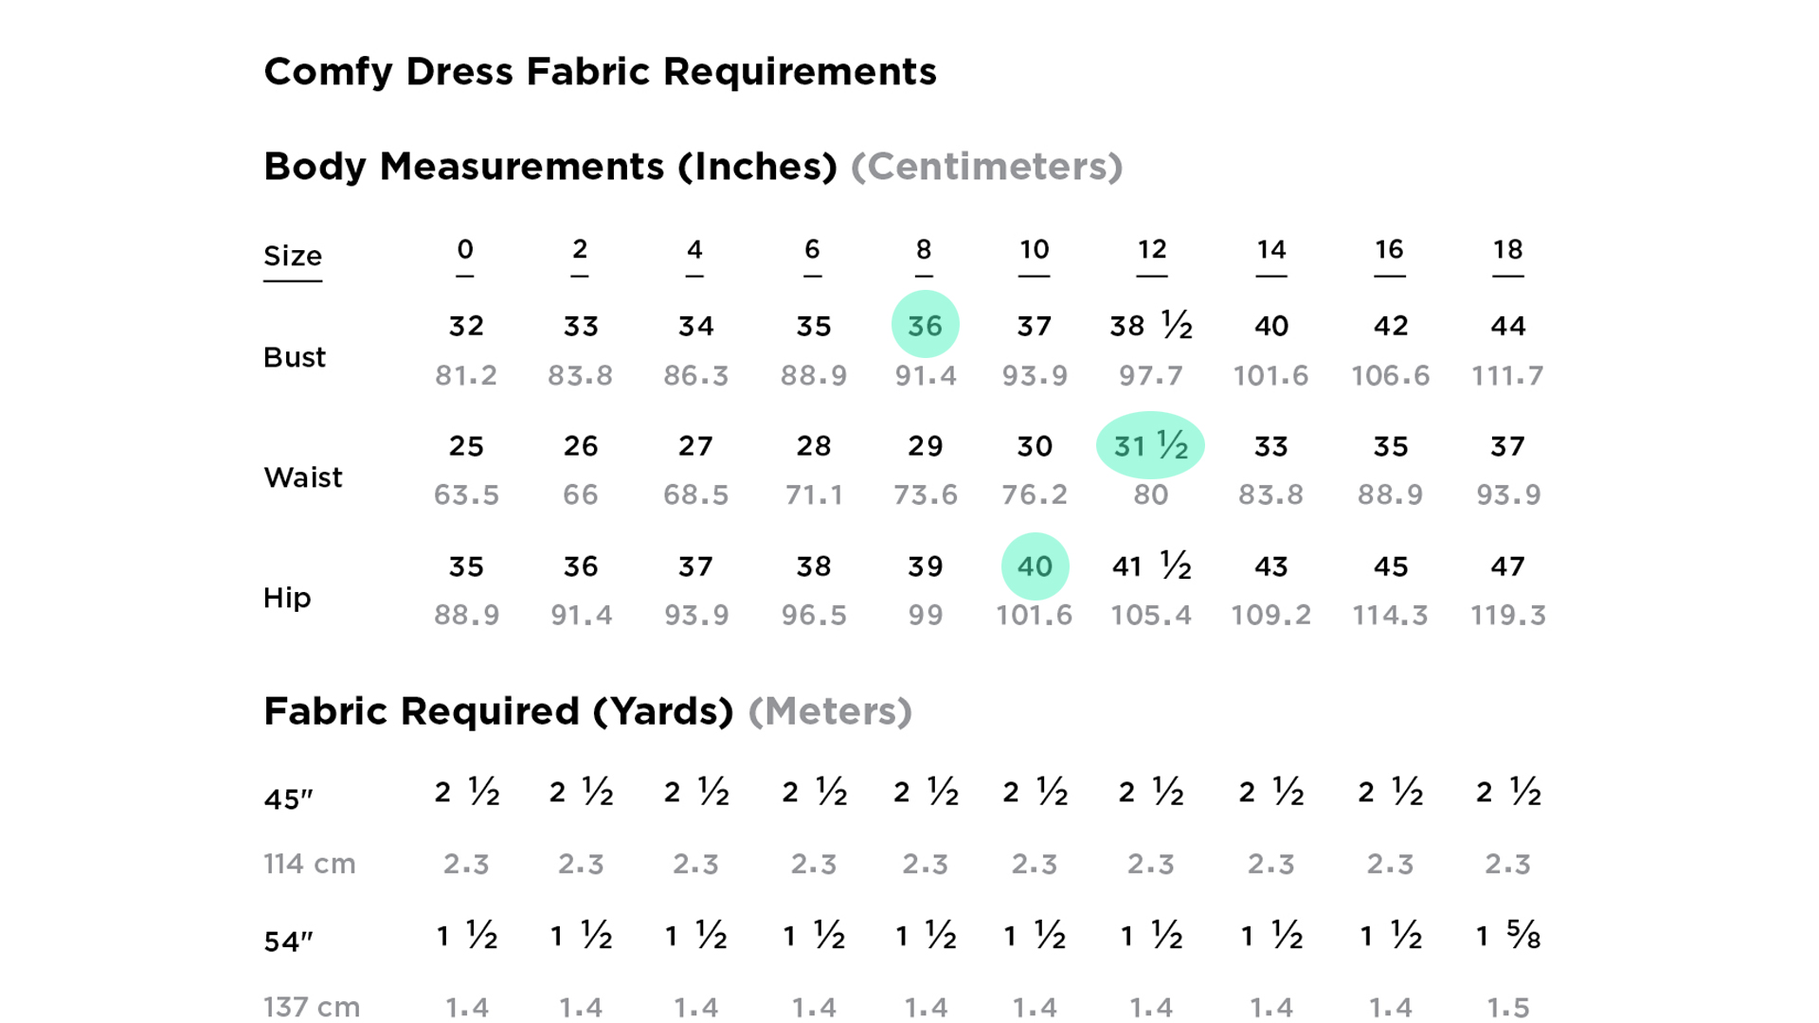Click the 1 ⅝ yards value for size 18
This screenshot has width=1819, height=1023.
(x=1508, y=936)
